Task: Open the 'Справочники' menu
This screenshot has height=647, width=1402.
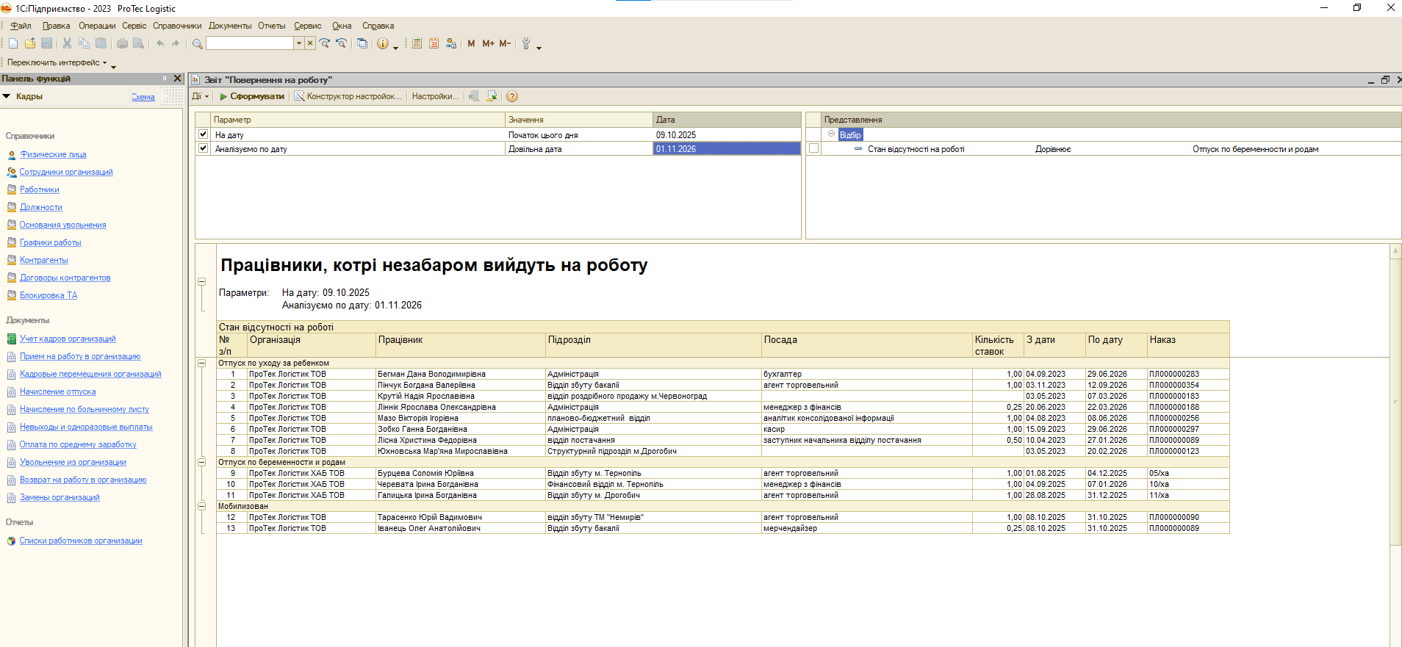Action: (176, 26)
